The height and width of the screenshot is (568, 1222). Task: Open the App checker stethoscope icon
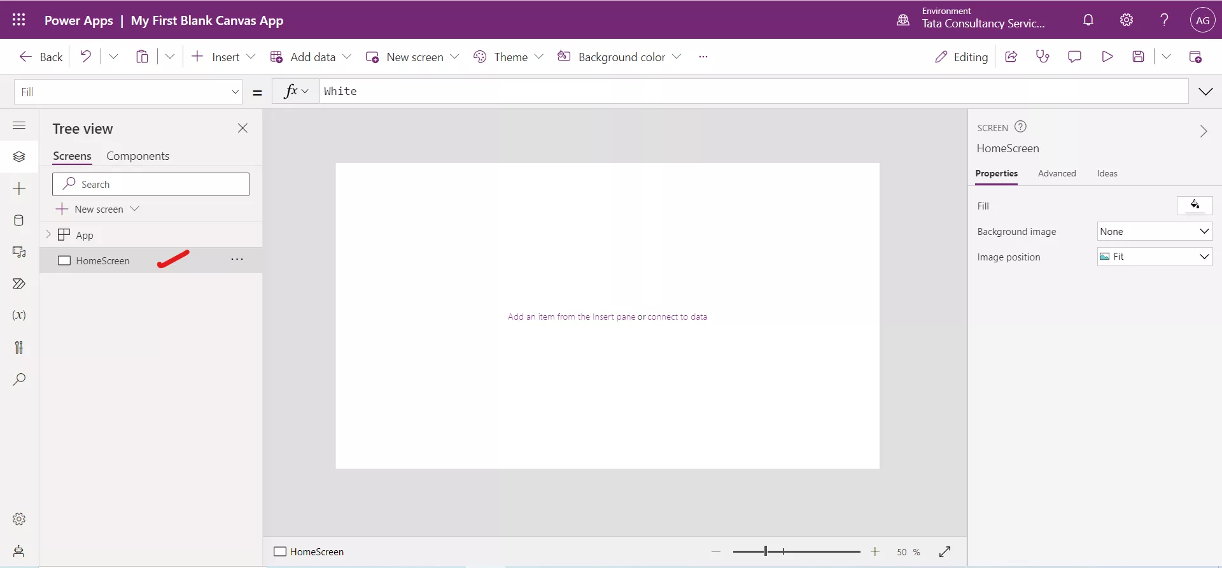[1043, 57]
